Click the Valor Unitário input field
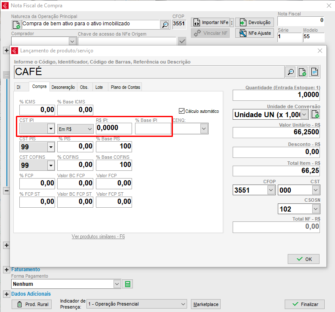Image resolution: width=335 pixels, height=312 pixels. coord(277,133)
